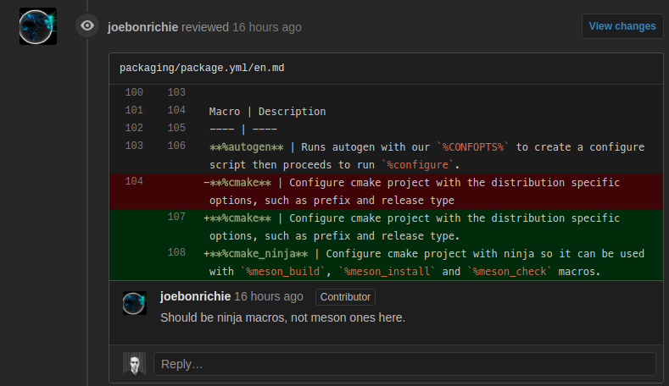Click the 'Should be ninja macros' comment text
Viewport: 669px width, 386px height.
tap(283, 317)
